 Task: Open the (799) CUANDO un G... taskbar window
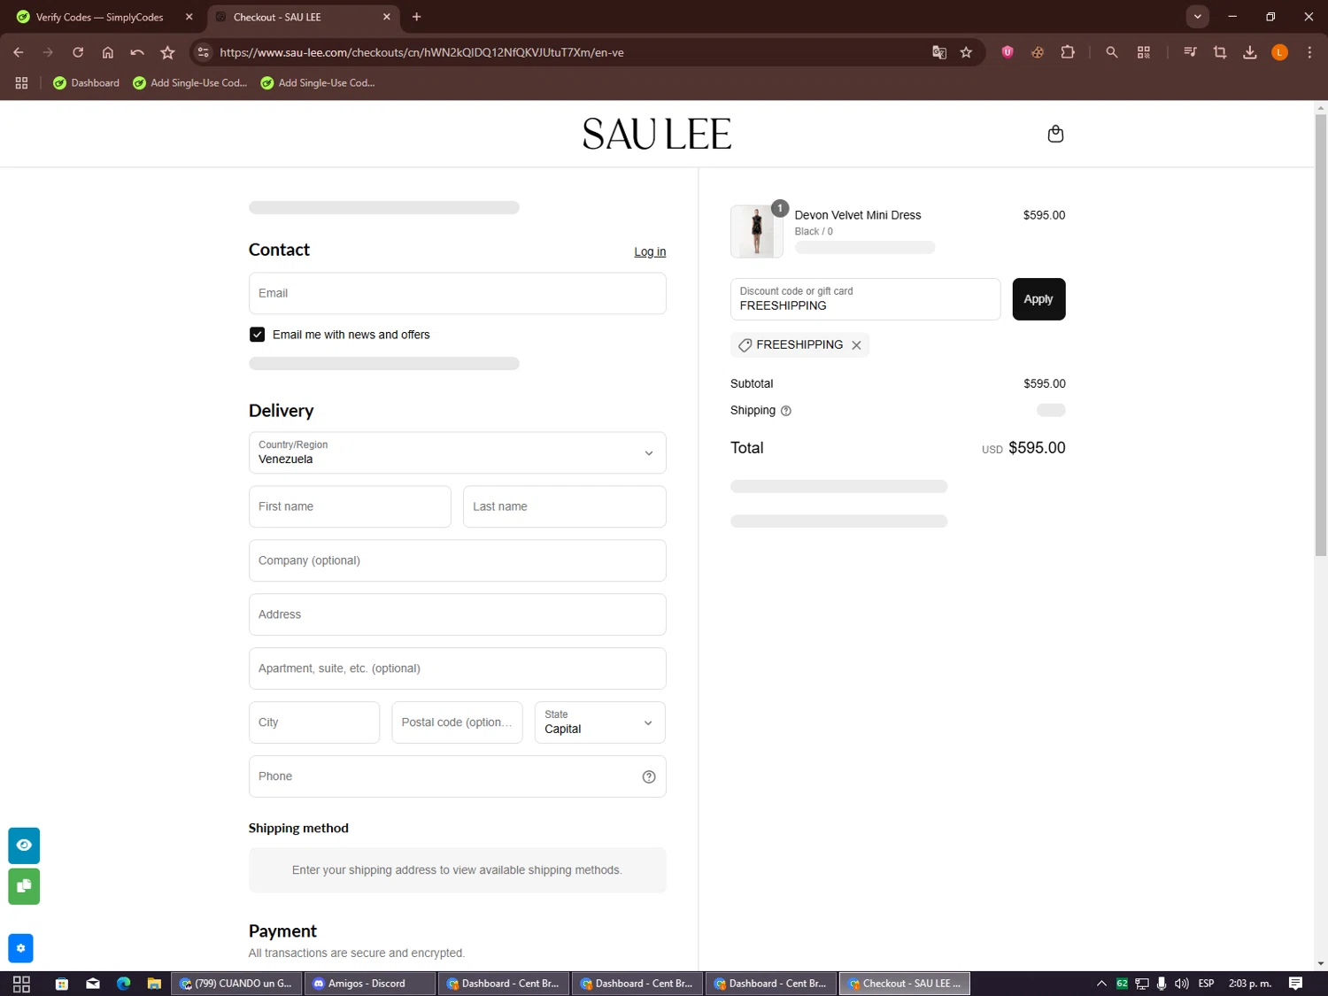pos(237,984)
